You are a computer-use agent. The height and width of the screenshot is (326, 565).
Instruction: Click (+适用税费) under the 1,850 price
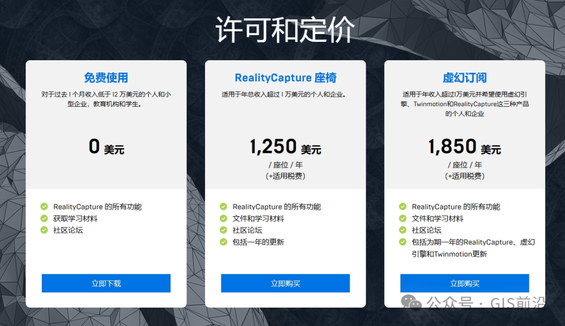pyautogui.click(x=465, y=176)
